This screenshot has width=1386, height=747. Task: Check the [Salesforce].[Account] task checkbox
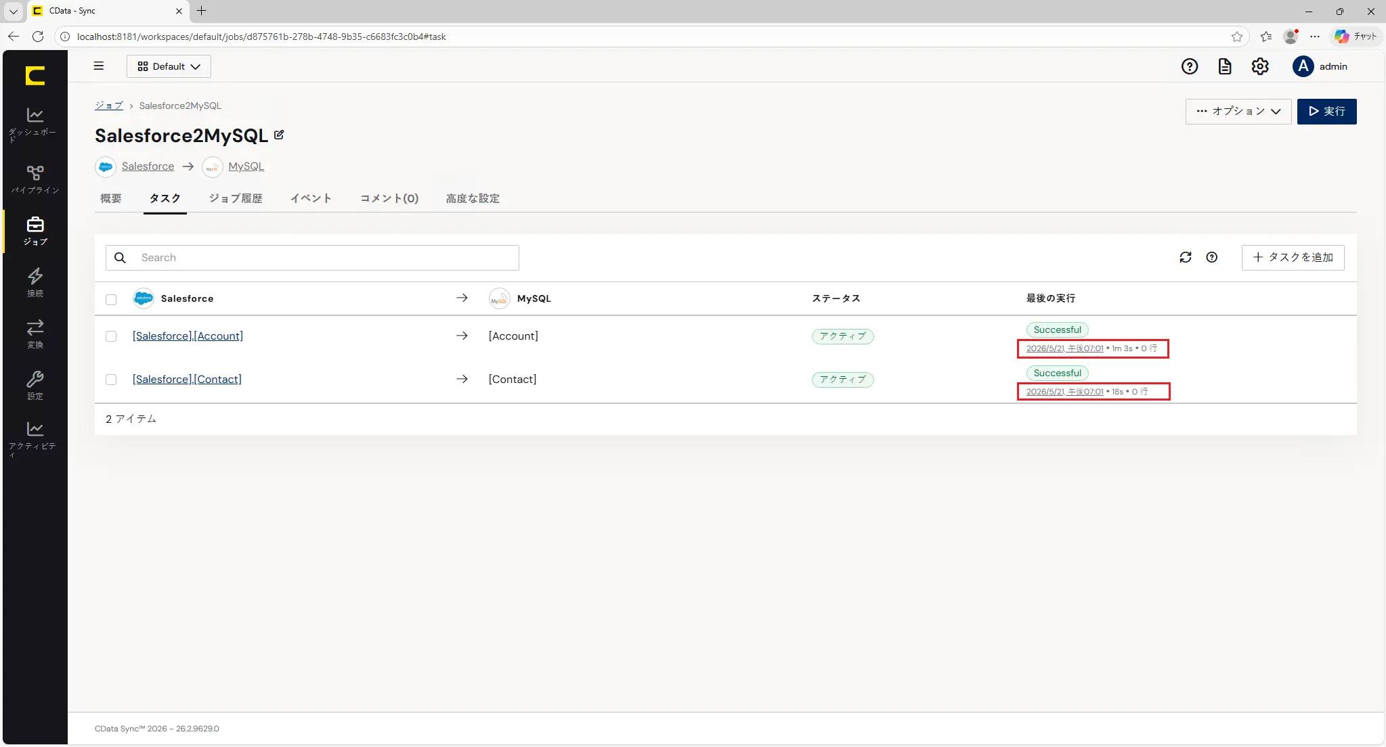pos(111,336)
